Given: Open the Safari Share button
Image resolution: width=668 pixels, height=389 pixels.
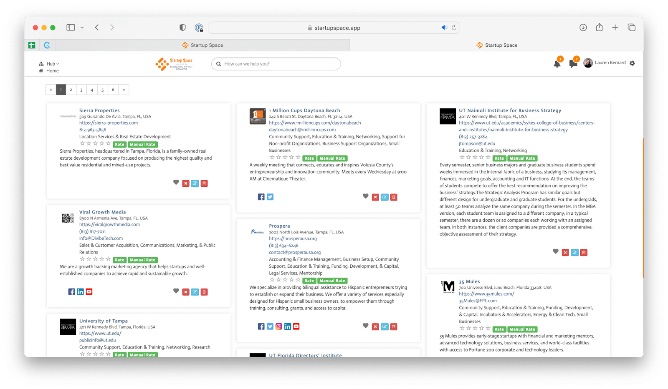Looking at the screenshot, I should tap(599, 27).
